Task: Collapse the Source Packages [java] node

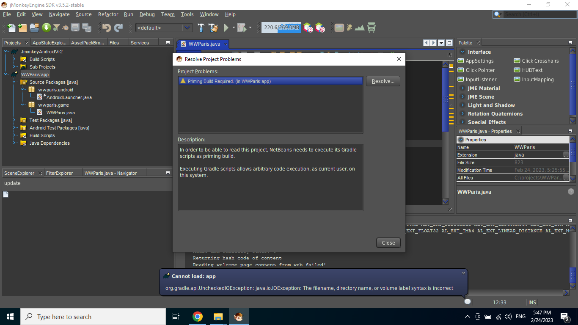Action: tap(14, 82)
